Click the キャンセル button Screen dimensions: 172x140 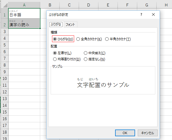click(147, 133)
